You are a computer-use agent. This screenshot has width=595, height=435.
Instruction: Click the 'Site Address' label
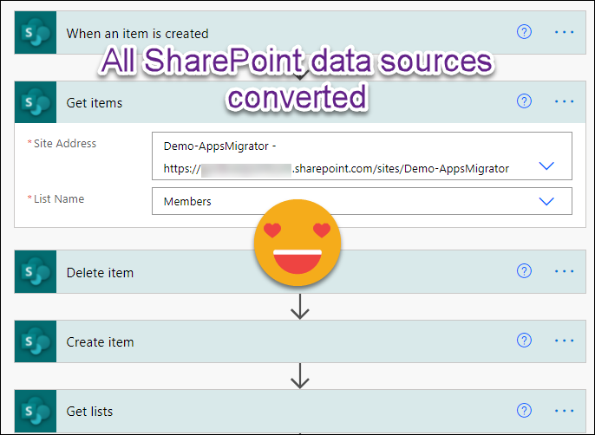65,143
